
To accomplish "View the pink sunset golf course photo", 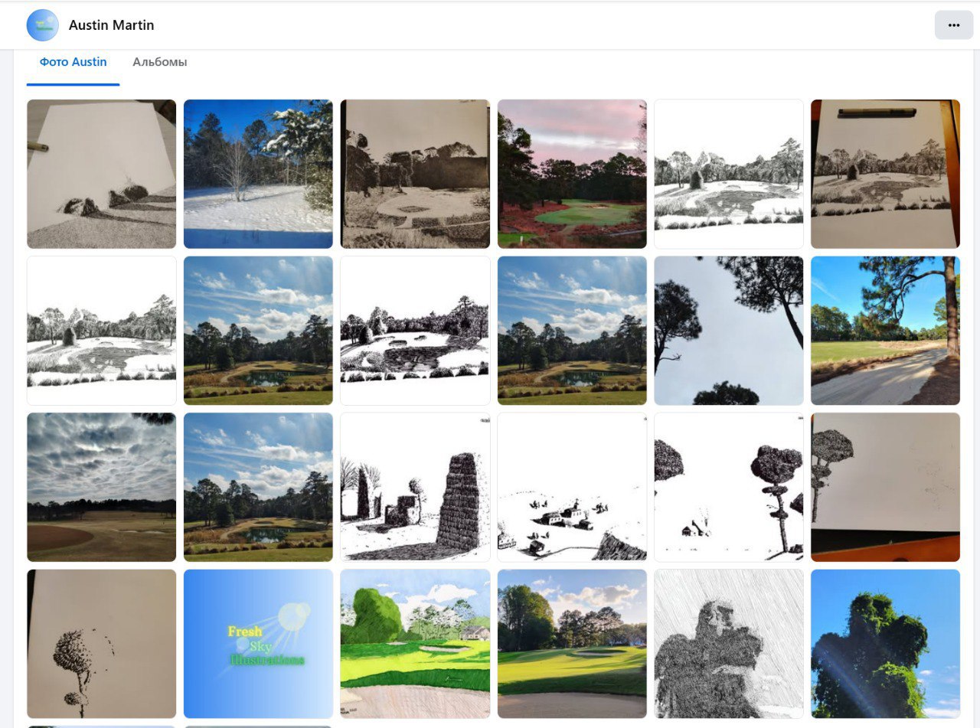I will coord(572,174).
